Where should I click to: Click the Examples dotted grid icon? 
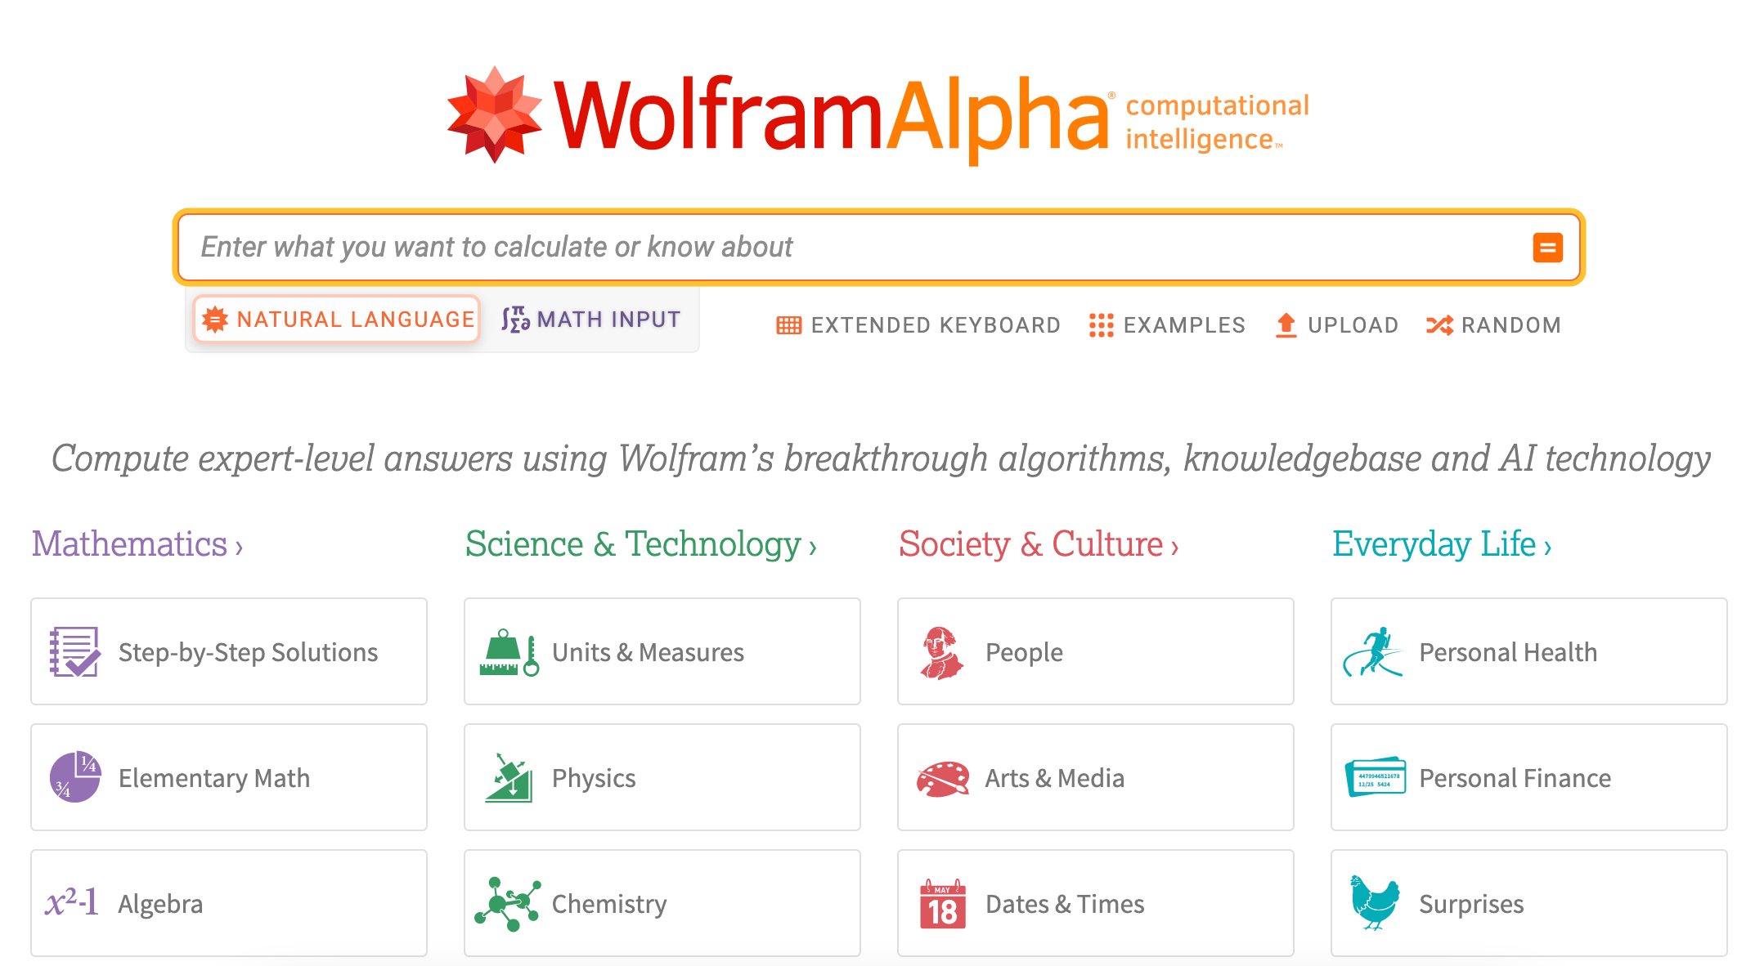[x=1101, y=325]
